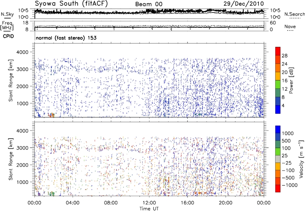Click the 'N.Search' legend label

click(294, 14)
